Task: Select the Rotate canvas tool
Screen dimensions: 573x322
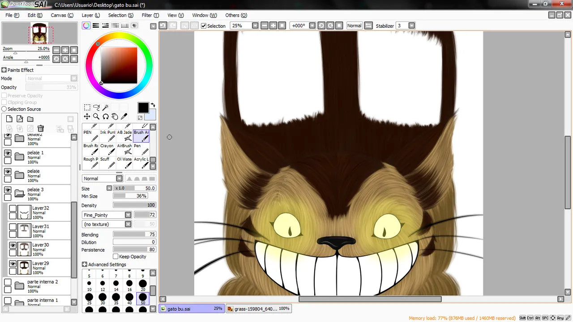Action: (x=106, y=116)
